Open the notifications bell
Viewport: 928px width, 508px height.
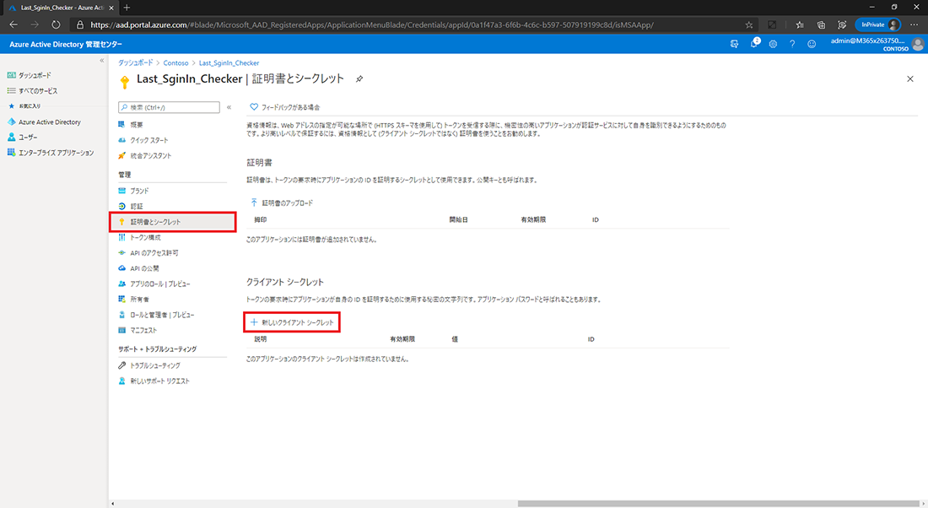754,44
